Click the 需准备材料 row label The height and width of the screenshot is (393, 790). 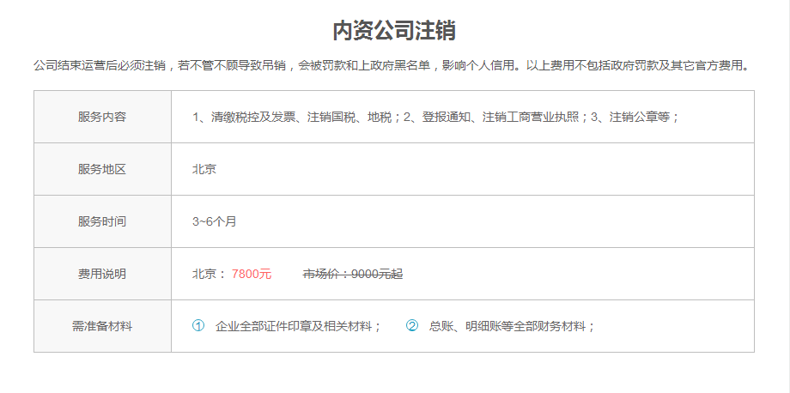click(x=102, y=326)
